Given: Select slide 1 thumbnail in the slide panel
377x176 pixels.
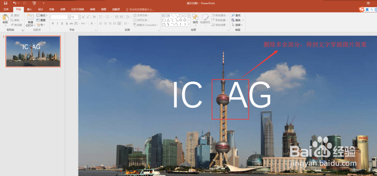Looking at the screenshot, I should click(x=33, y=51).
